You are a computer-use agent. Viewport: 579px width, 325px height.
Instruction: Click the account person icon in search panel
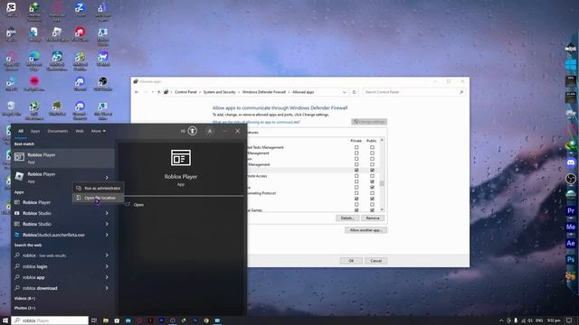tap(210, 131)
